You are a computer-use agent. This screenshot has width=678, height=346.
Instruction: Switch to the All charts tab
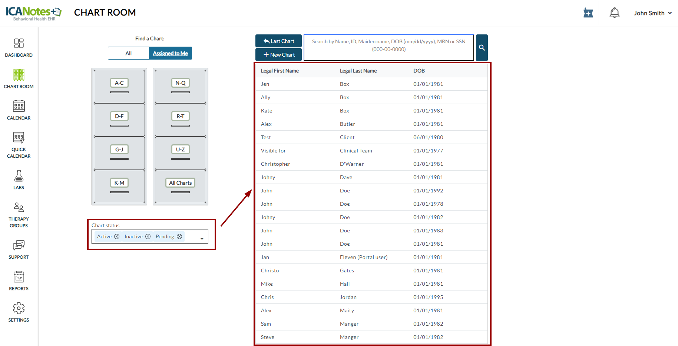(x=128, y=53)
